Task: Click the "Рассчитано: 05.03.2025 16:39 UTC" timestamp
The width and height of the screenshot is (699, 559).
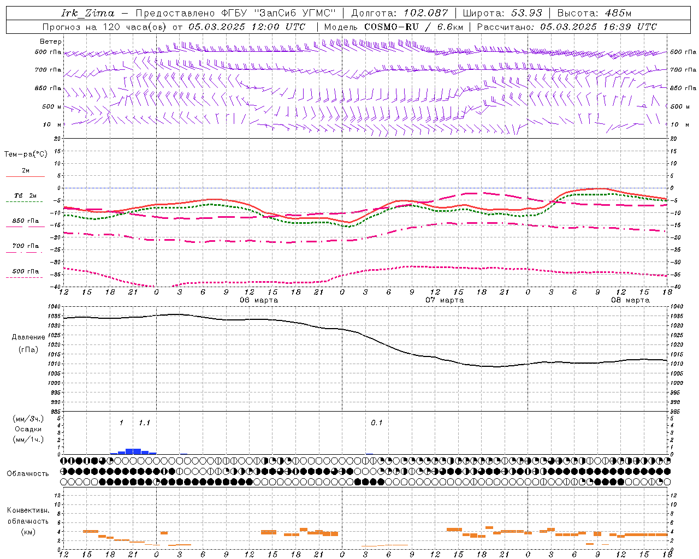Action: click(x=567, y=27)
